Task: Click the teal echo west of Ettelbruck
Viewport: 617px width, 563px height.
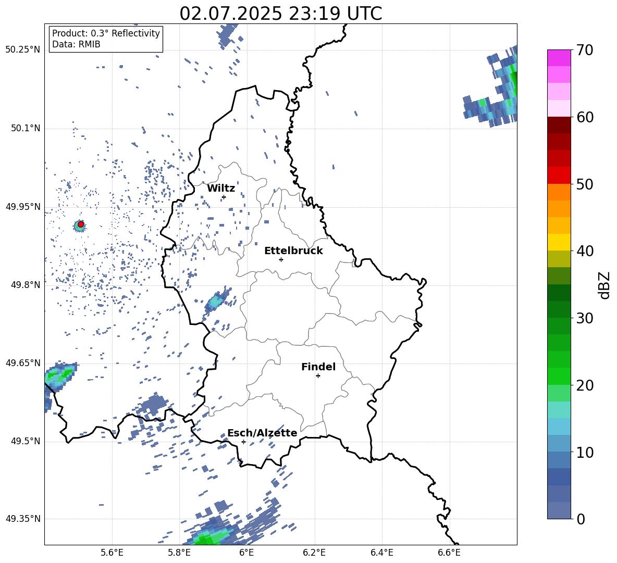Action: pyautogui.click(x=215, y=302)
